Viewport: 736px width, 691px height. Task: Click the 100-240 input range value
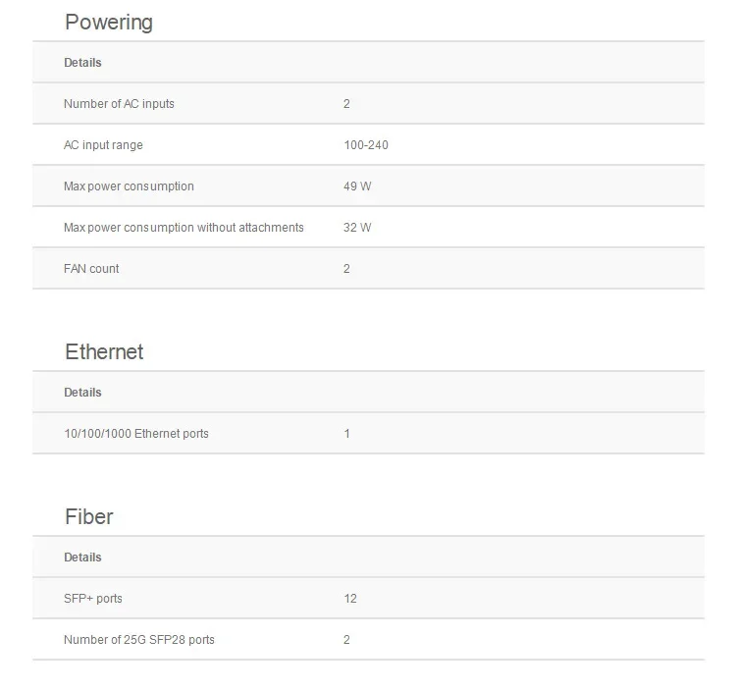366,145
